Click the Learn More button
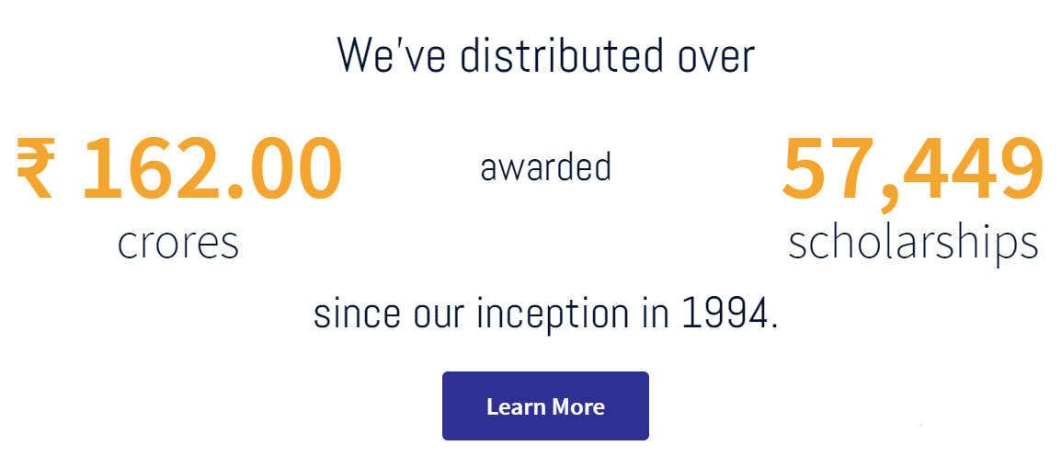Screen dimensions: 1062x457 point(545,406)
